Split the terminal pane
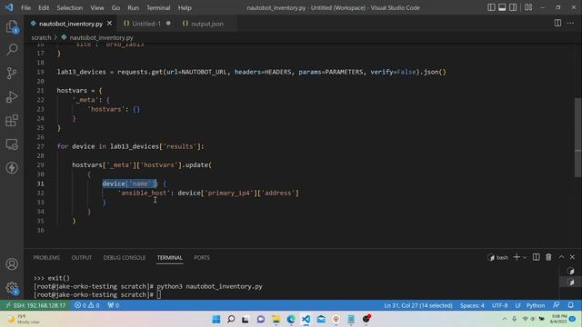582x327 pixels. point(536,257)
